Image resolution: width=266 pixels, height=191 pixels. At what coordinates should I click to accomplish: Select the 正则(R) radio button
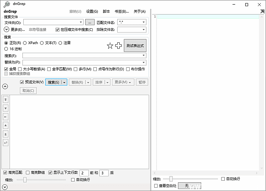click(6, 43)
